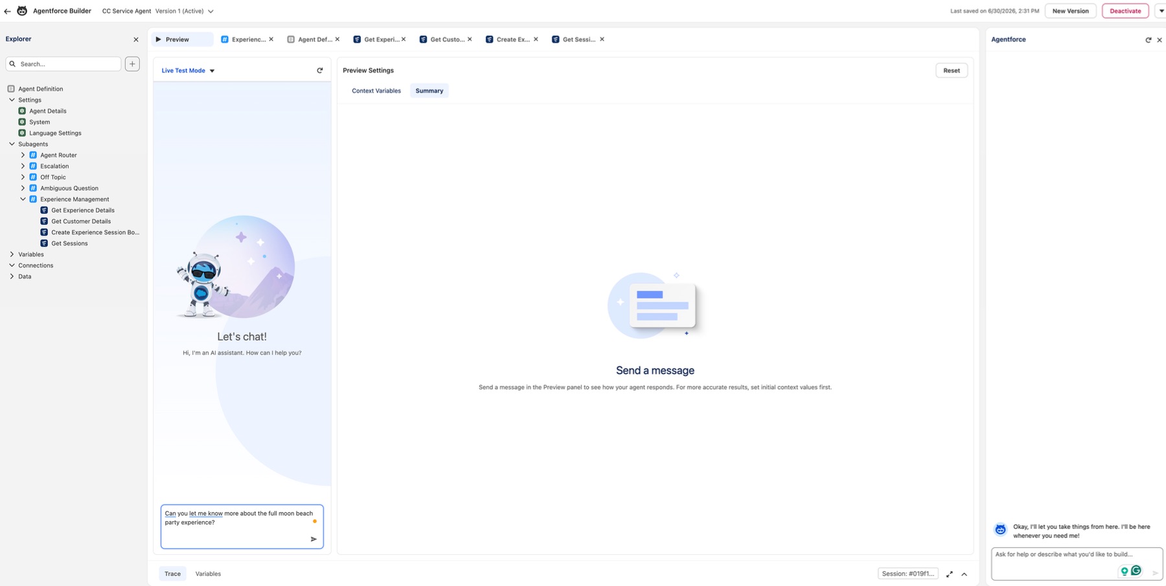Image resolution: width=1166 pixels, height=586 pixels.
Task: Click the Agentforce Builder mascot logo
Action: 22,11
